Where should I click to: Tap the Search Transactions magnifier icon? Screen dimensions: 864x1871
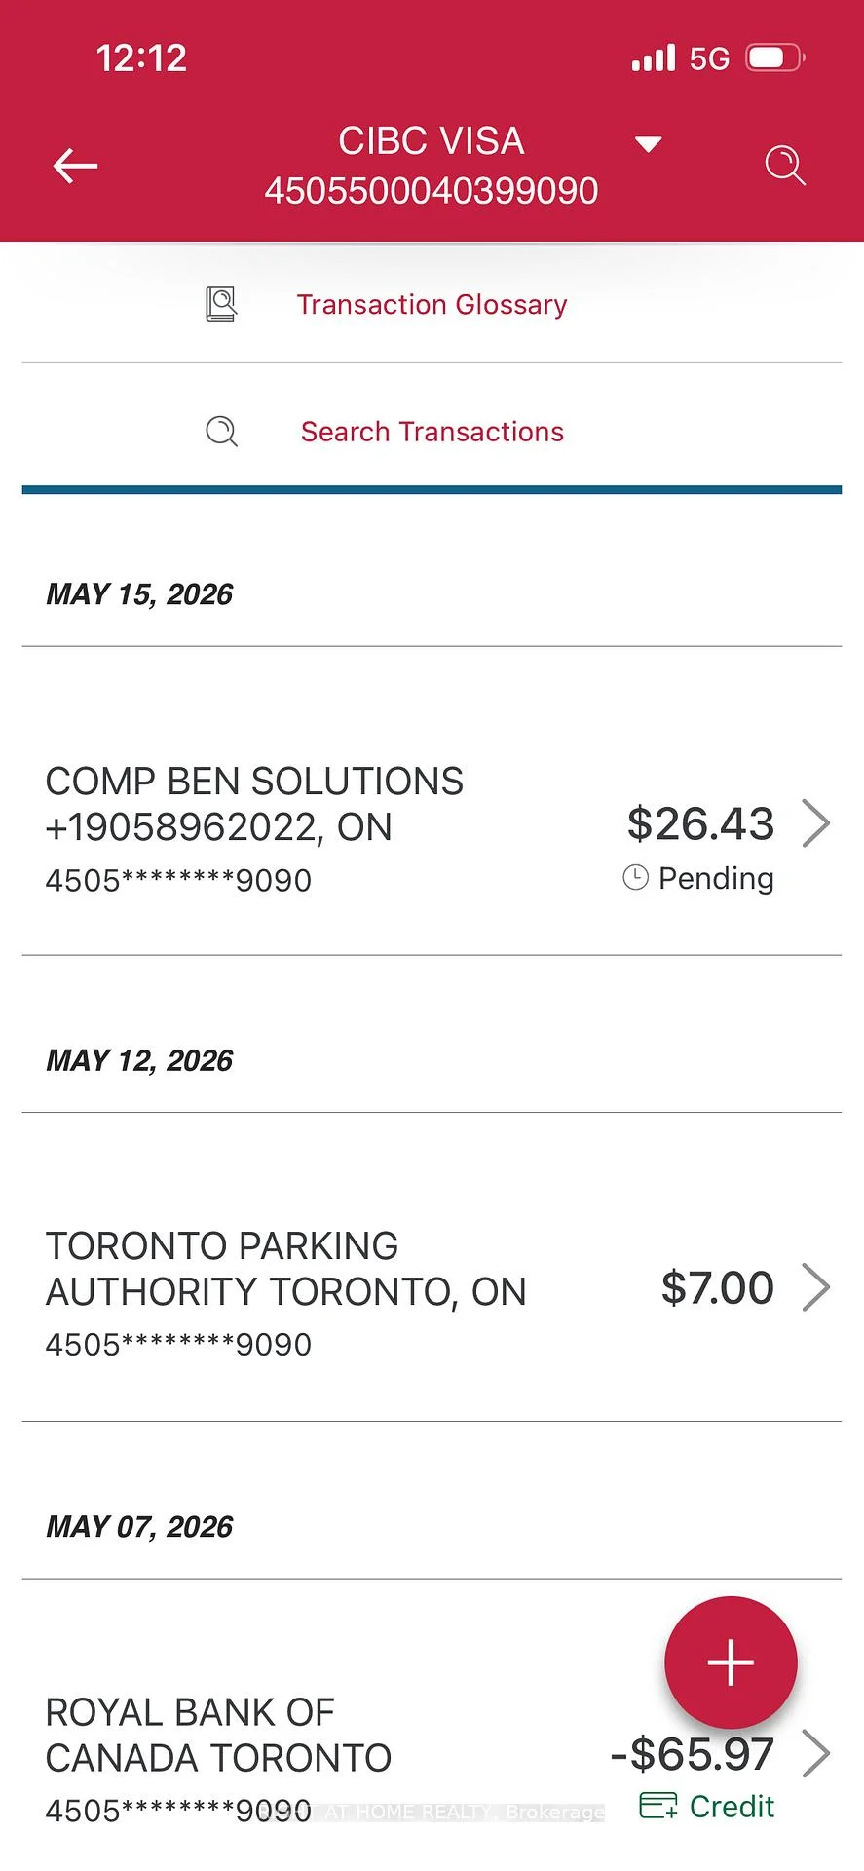point(221,431)
